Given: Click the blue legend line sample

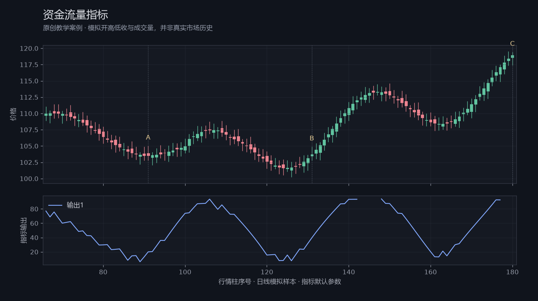Looking at the screenshot, I should (x=55, y=205).
